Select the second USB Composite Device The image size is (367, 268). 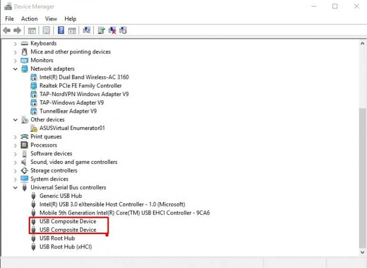[x=68, y=230]
